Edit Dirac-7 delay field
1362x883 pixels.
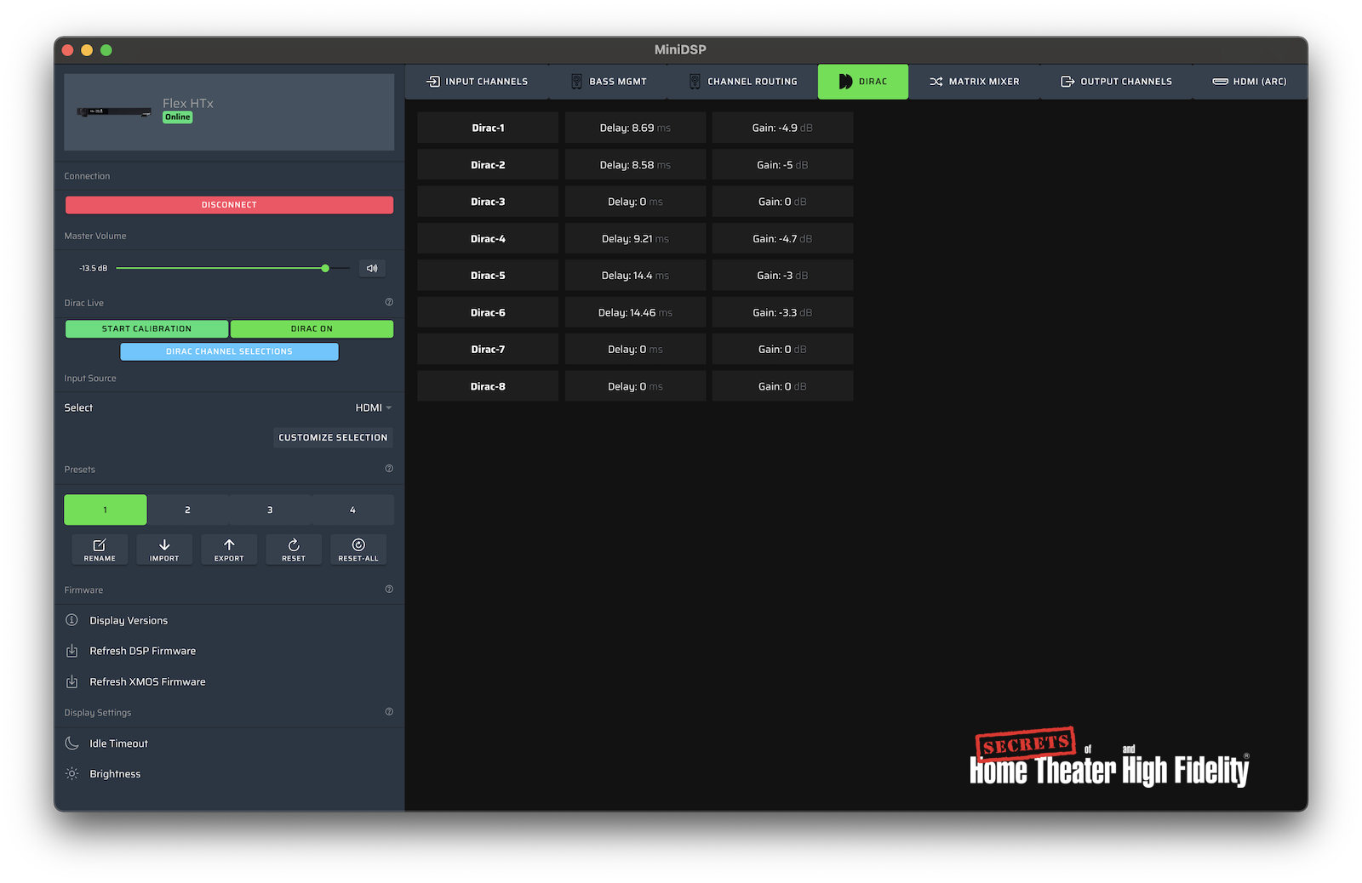(635, 350)
